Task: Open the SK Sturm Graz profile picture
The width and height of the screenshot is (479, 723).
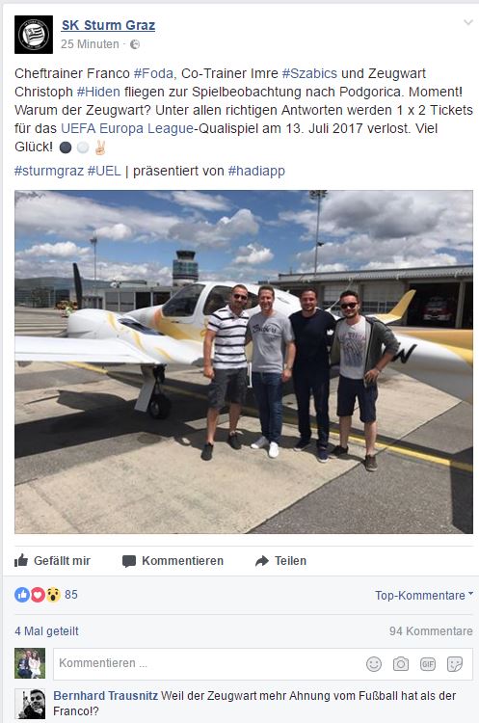Action: coord(34,35)
